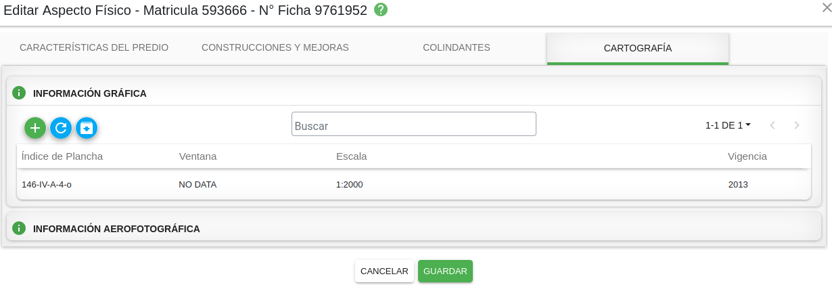Focus the Buscar search field
Image resolution: width=832 pixels, height=285 pixels.
(413, 125)
